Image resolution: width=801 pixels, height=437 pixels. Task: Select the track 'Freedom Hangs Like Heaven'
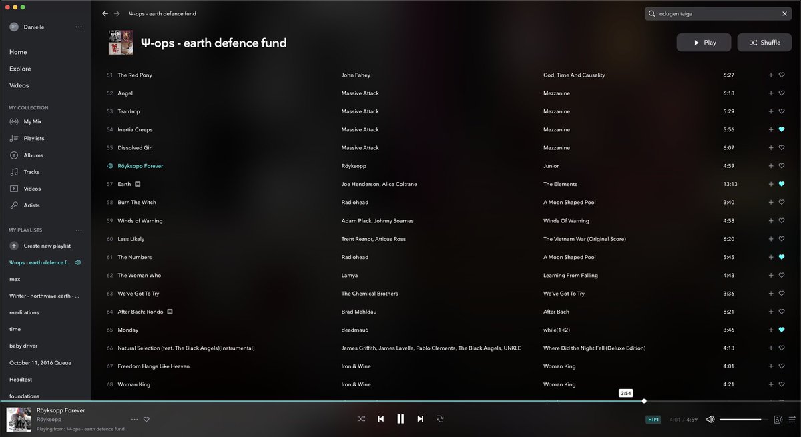154,366
